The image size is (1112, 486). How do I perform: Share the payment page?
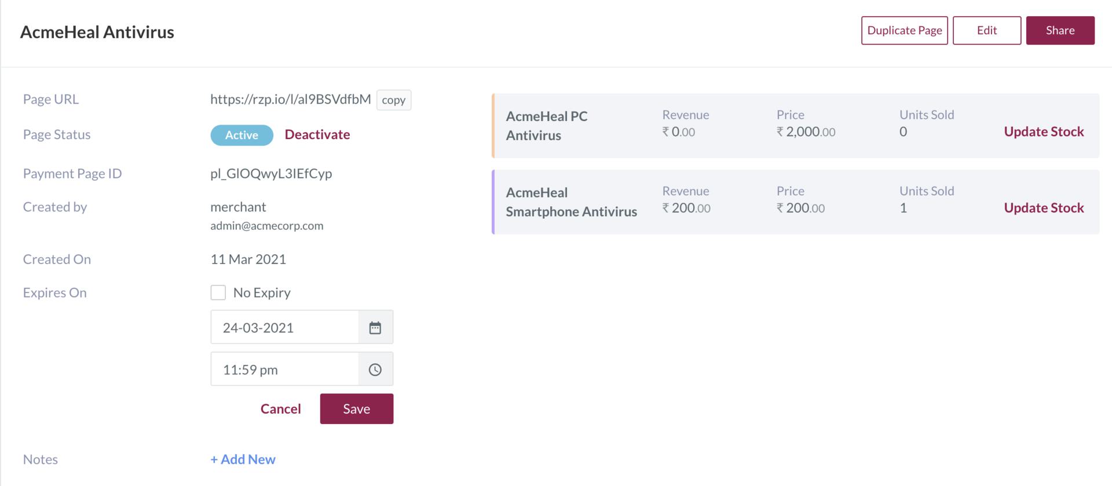click(x=1060, y=30)
